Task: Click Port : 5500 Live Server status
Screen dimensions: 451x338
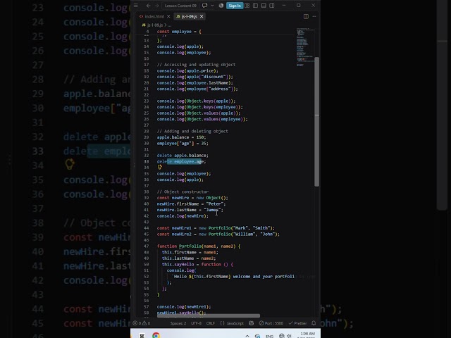Action: (x=271, y=323)
